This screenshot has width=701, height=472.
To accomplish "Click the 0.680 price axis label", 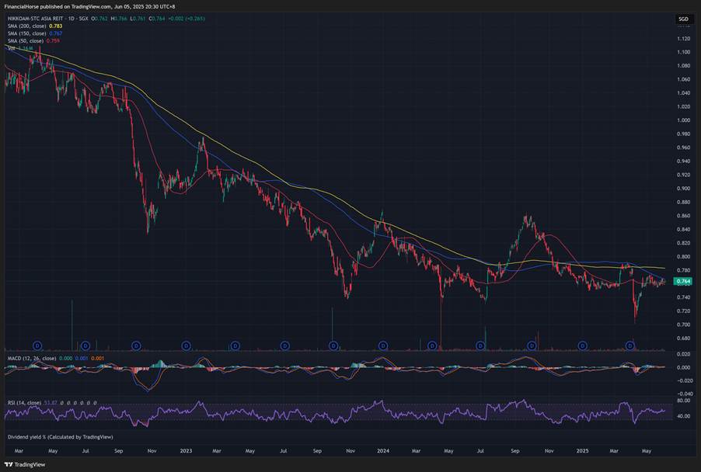I will click(684, 338).
